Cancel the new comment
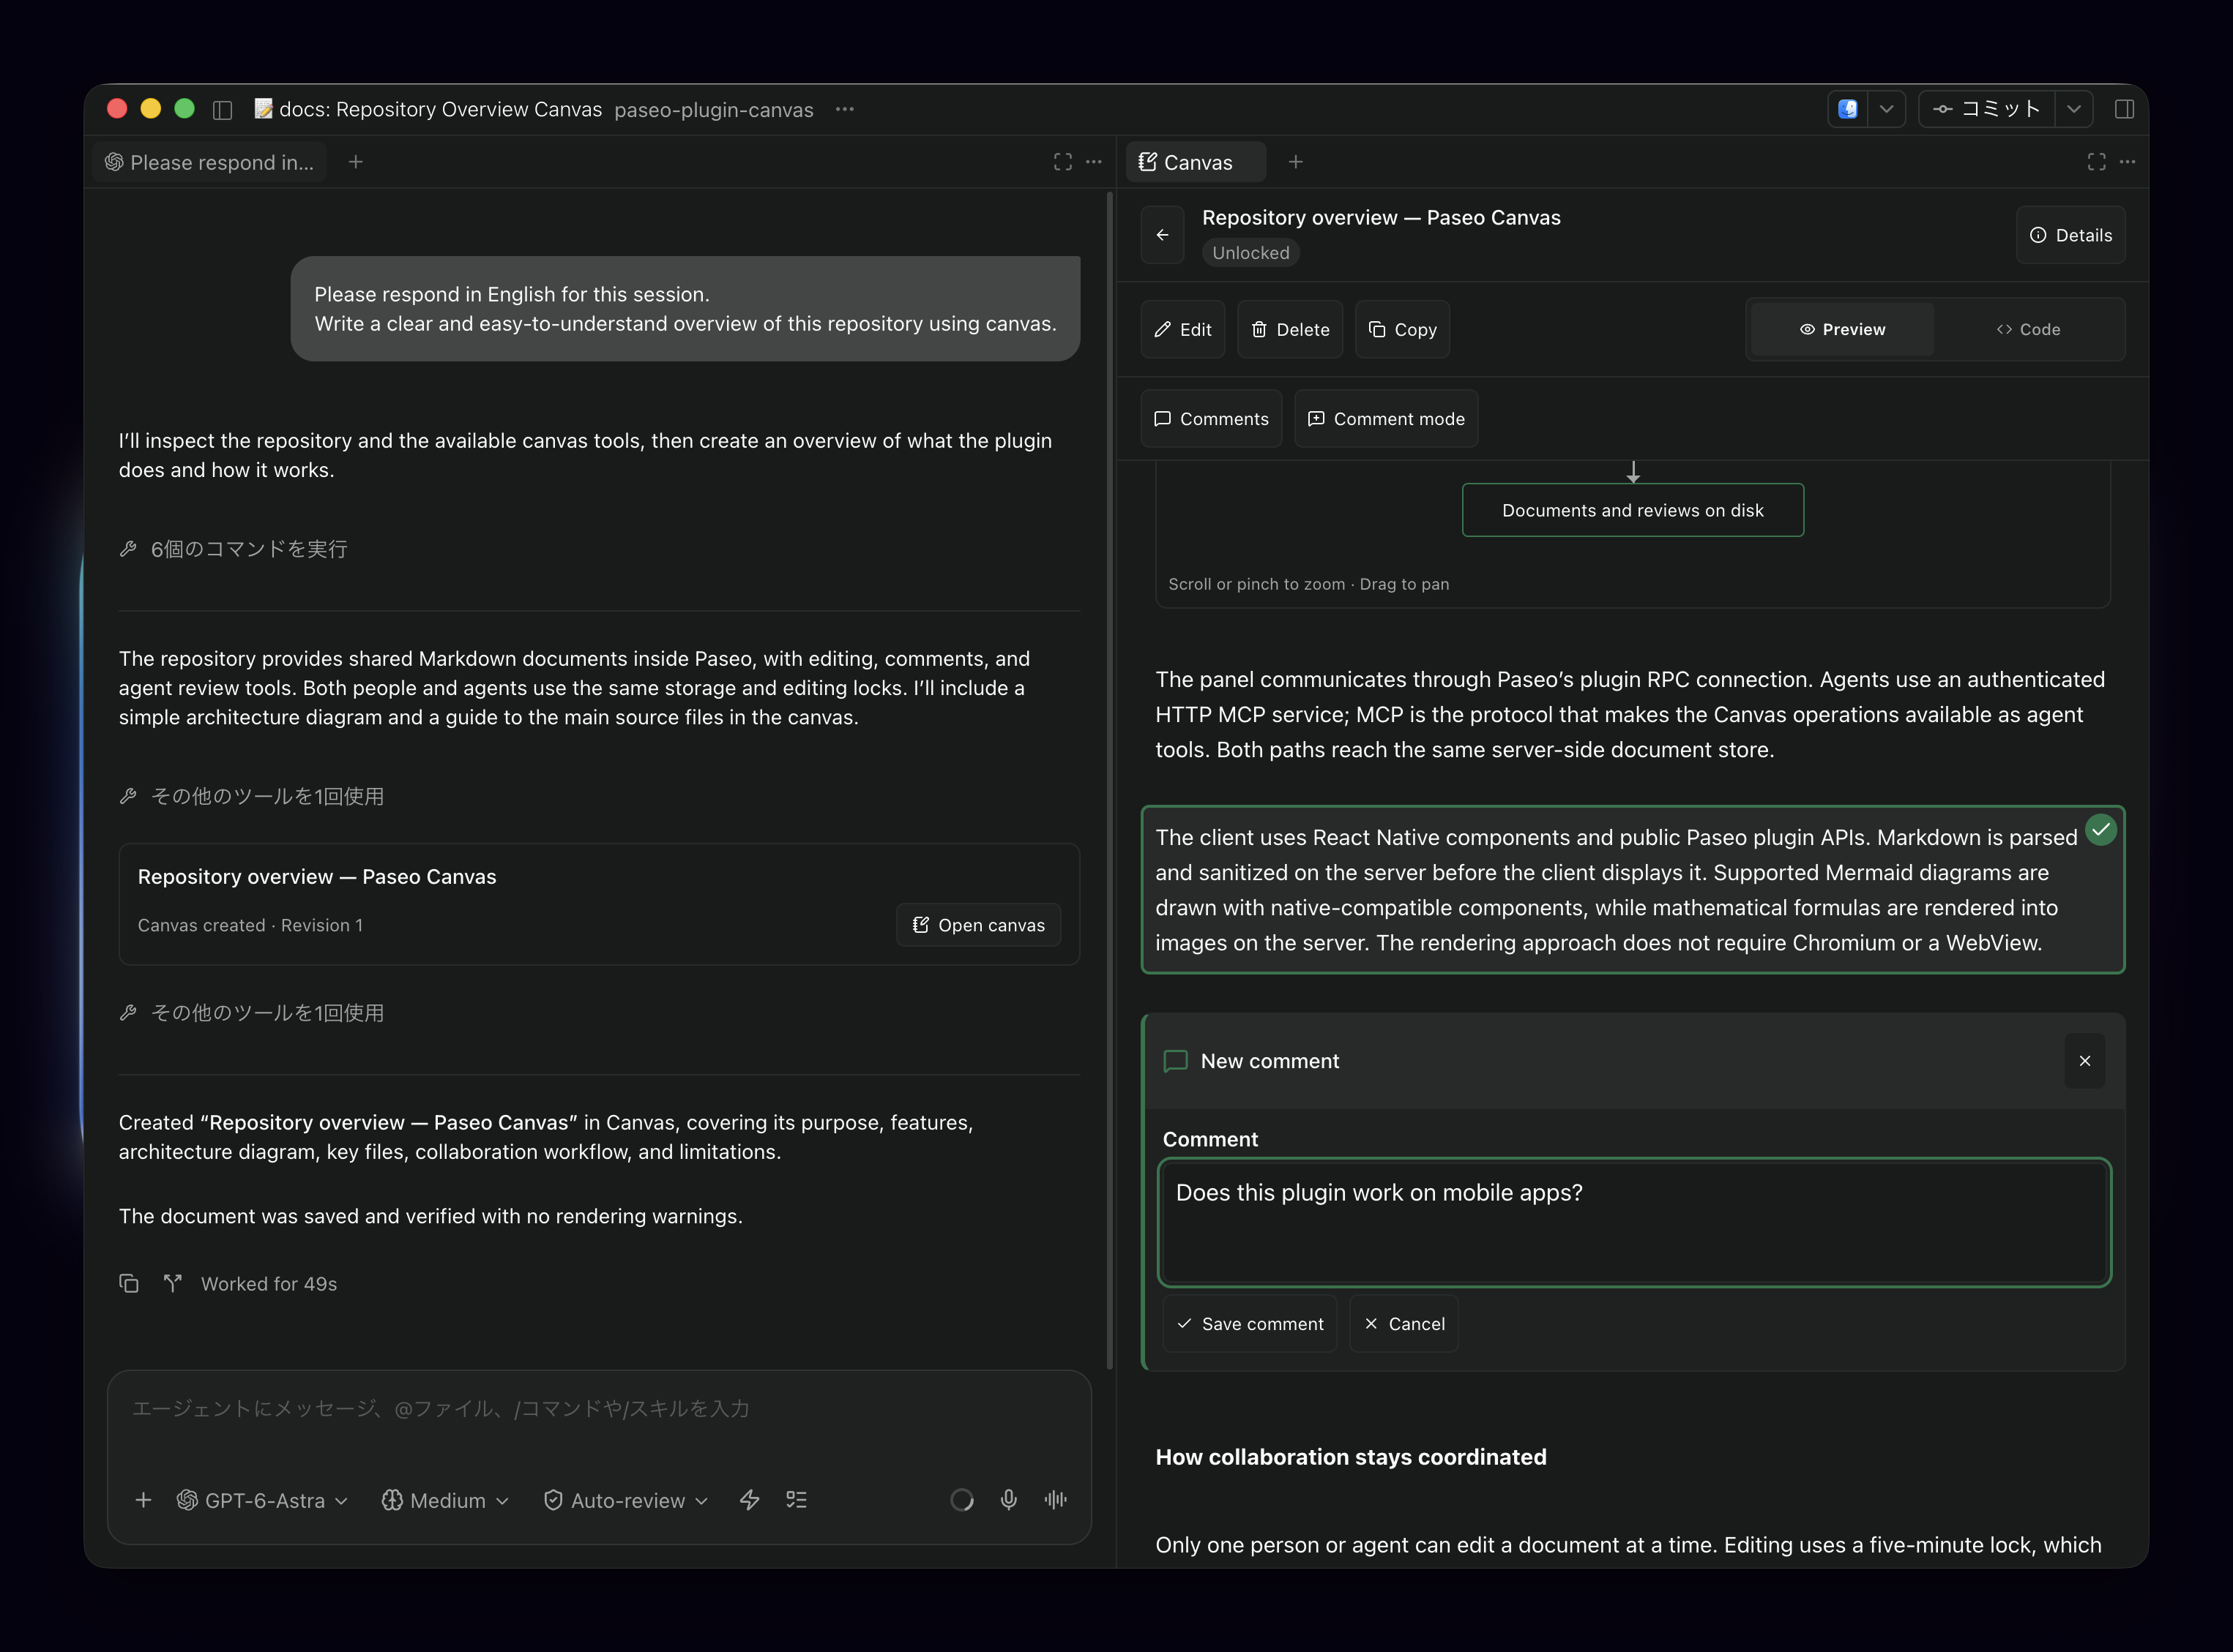 (x=1403, y=1323)
